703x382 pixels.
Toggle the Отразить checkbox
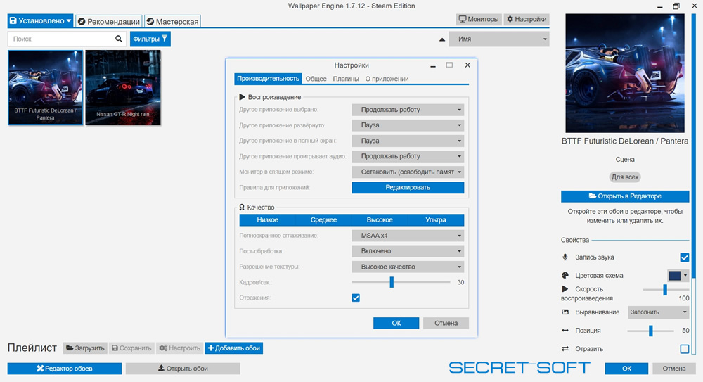pyautogui.click(x=684, y=349)
